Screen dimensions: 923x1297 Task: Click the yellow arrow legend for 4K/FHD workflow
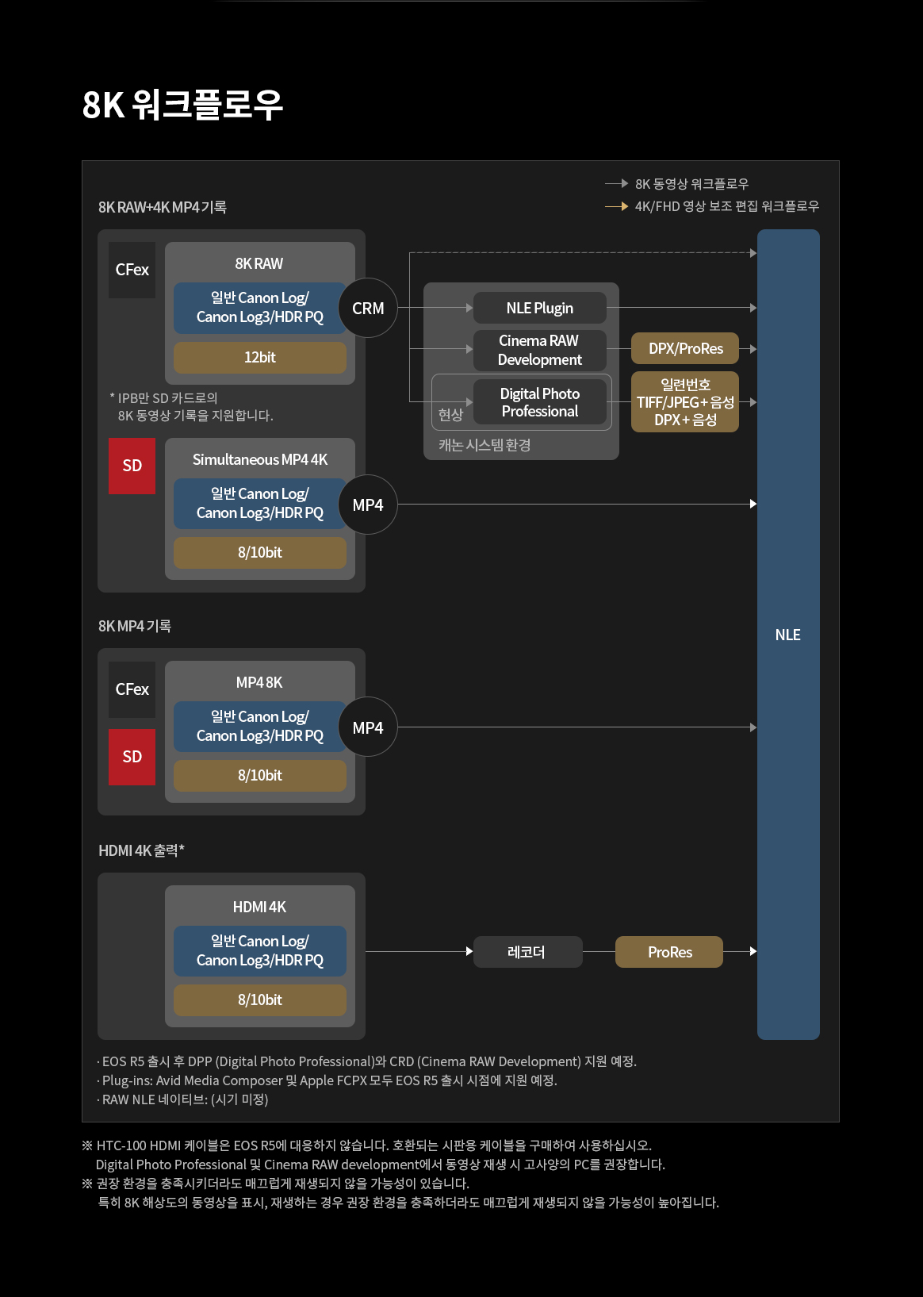[617, 206]
